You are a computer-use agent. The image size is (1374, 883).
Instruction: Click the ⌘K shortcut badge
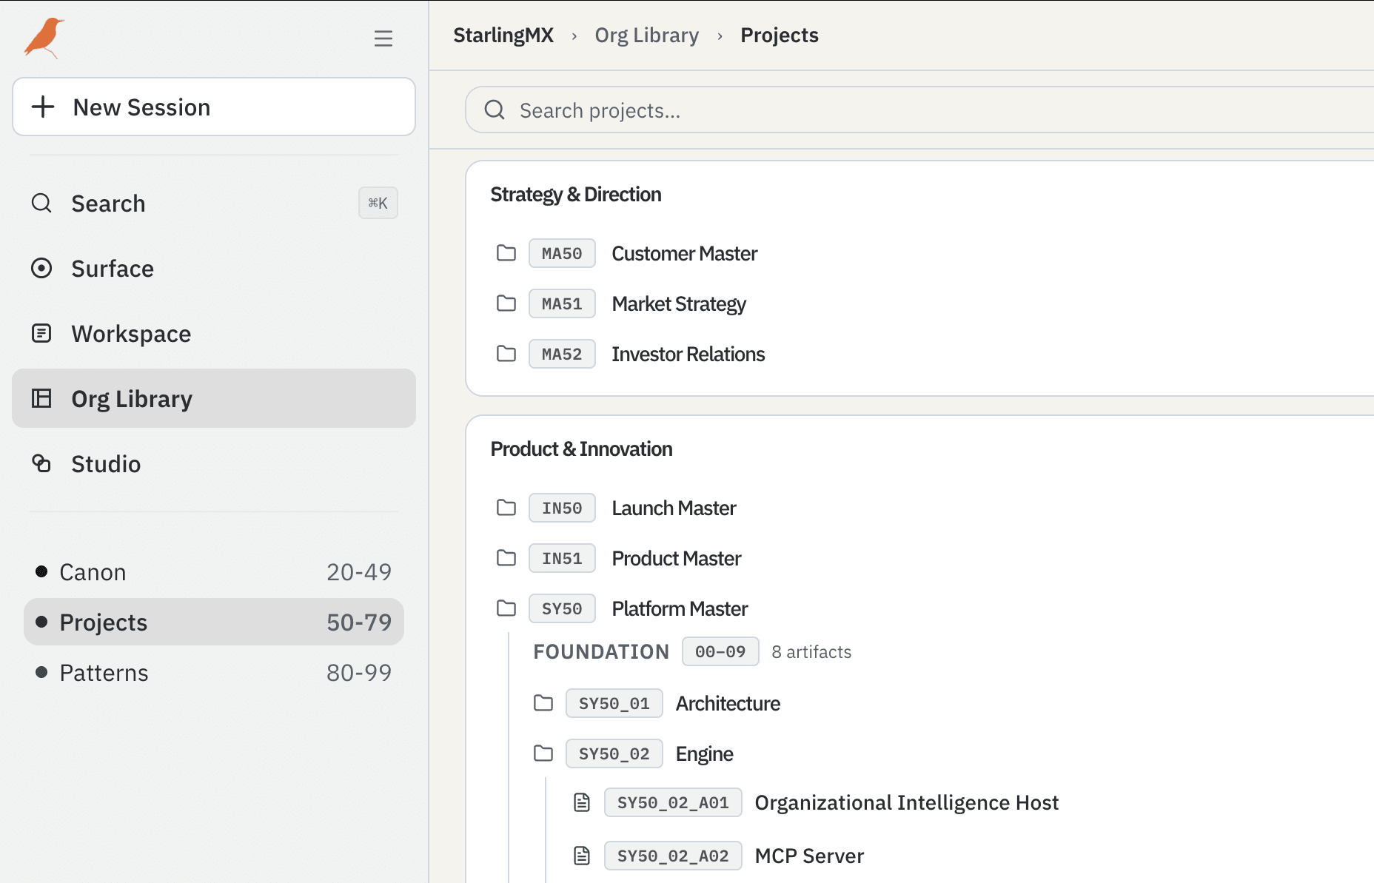point(378,203)
